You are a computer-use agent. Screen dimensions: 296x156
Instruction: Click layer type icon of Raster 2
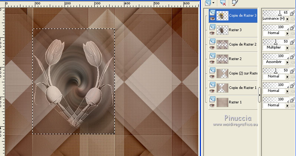(x=212, y=56)
